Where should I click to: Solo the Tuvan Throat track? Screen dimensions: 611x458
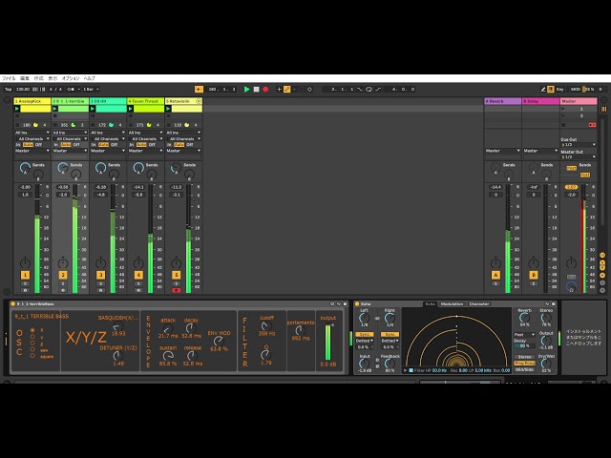(x=138, y=283)
